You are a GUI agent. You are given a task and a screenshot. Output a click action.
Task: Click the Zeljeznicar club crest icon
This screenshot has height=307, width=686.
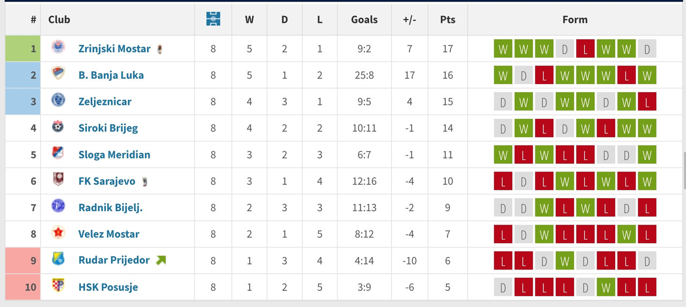coord(58,101)
